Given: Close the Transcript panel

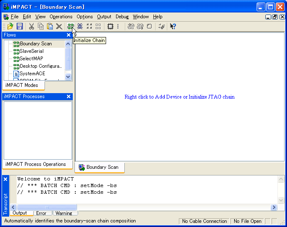Looking at the screenshot, I should 5,179.
